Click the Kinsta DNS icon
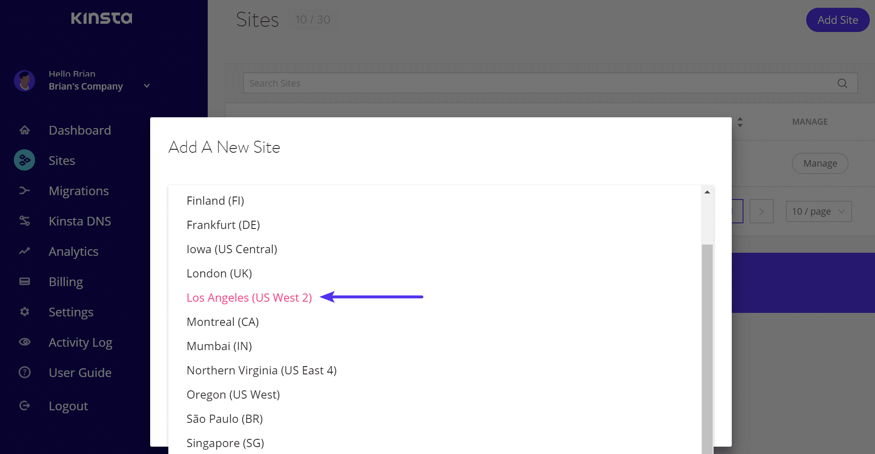This screenshot has width=875, height=454. pos(25,221)
